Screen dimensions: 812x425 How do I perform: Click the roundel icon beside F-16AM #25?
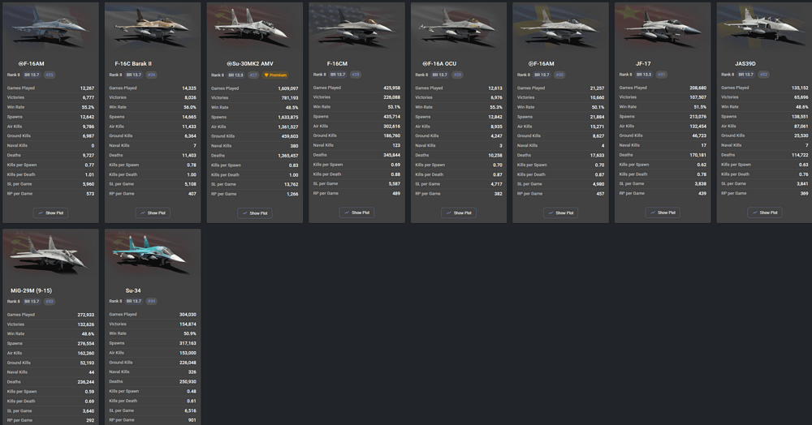(x=21, y=63)
